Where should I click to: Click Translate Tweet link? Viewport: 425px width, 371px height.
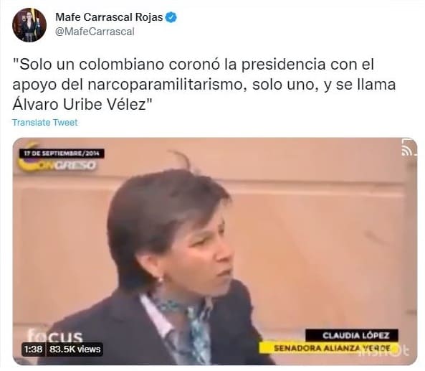click(x=45, y=123)
